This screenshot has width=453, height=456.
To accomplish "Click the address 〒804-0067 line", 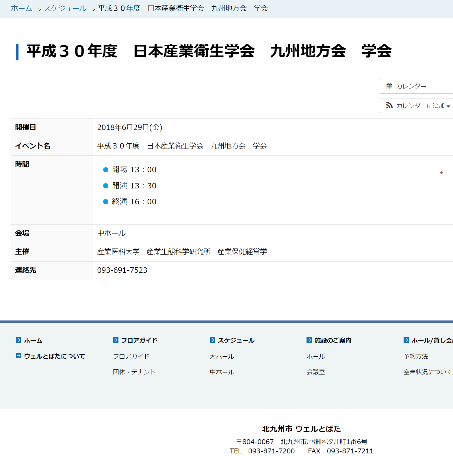I will point(301,442).
